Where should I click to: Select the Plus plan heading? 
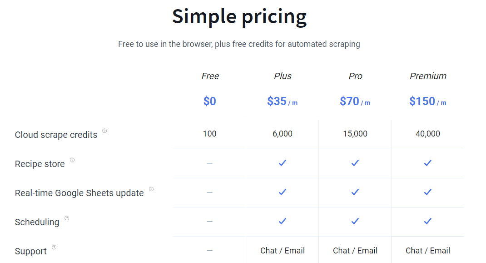point(283,76)
